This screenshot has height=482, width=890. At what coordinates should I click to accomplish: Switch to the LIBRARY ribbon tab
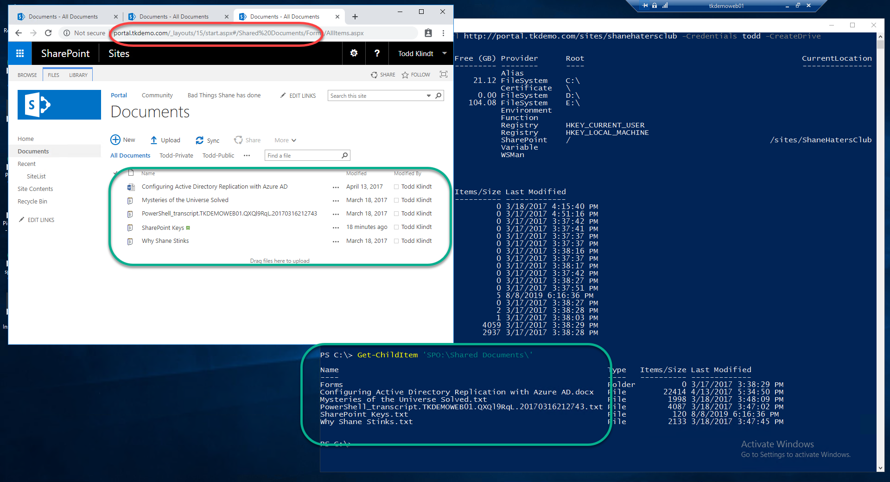(78, 75)
